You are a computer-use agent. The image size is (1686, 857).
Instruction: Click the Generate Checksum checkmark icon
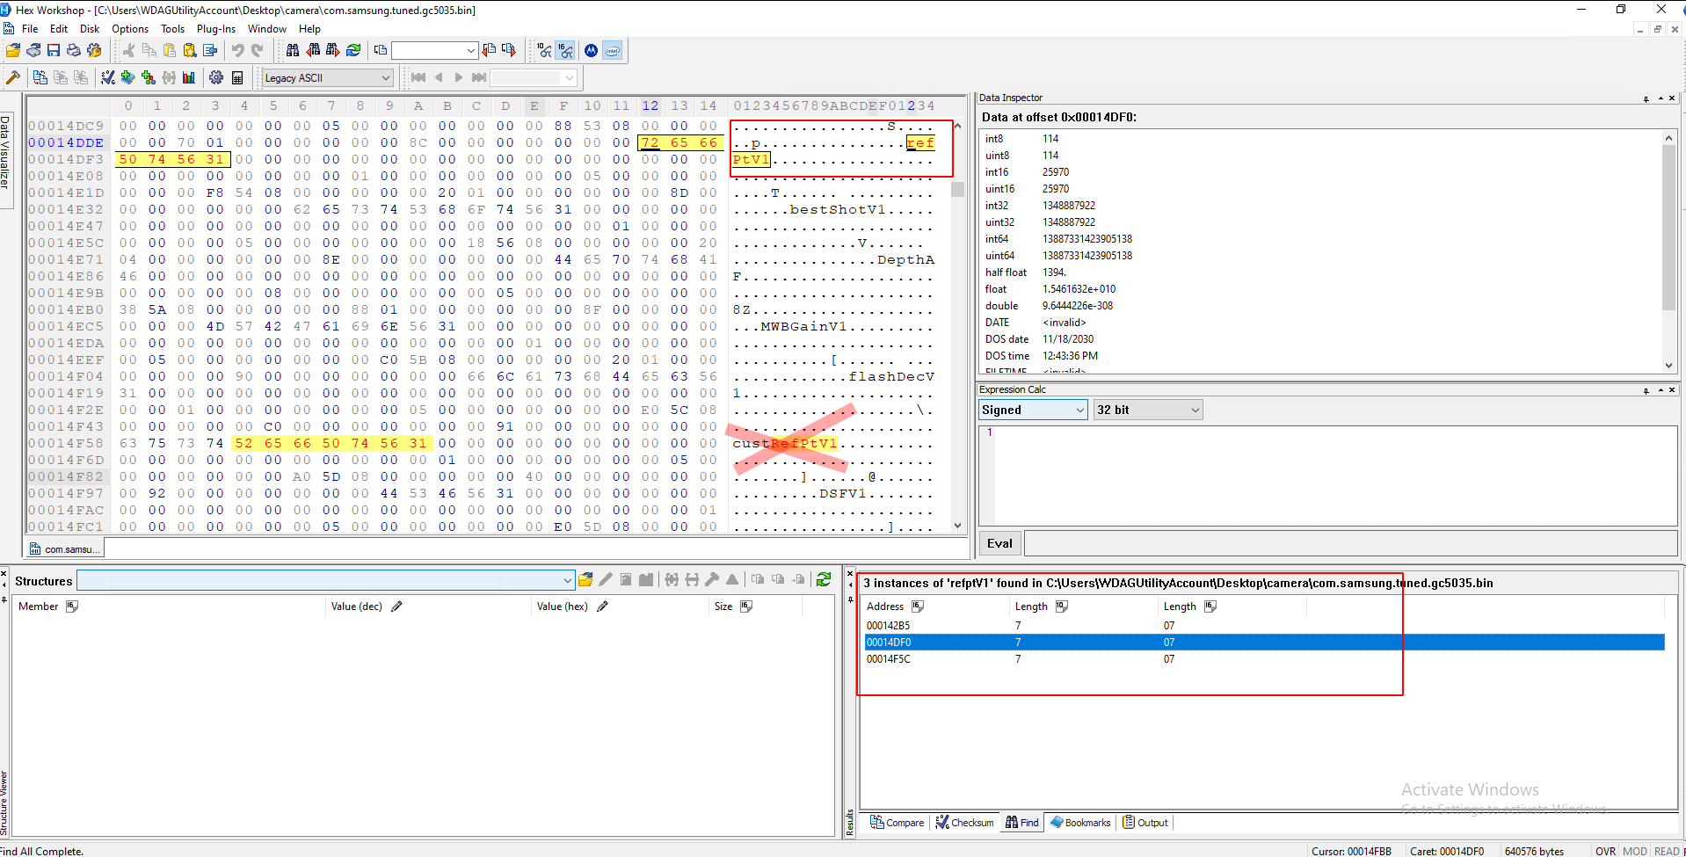click(107, 77)
